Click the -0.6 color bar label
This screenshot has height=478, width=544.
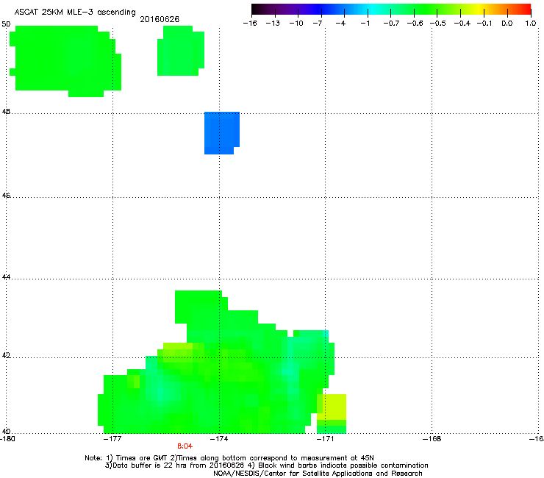[x=415, y=24]
